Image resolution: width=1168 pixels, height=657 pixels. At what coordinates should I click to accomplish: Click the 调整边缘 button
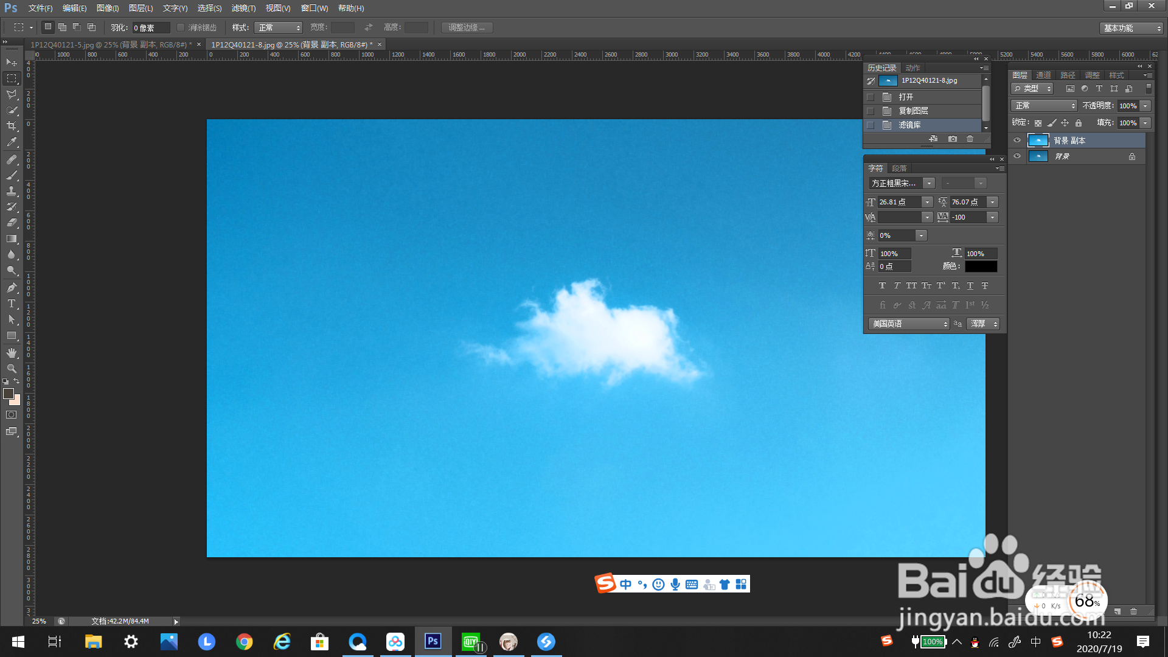coord(467,27)
